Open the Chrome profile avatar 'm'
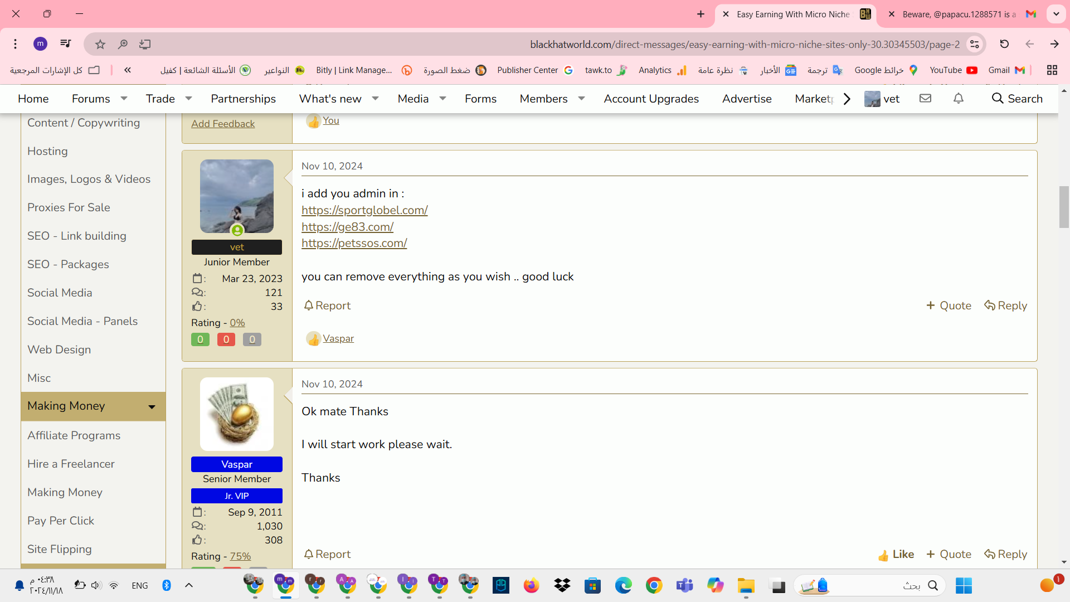Image resolution: width=1070 pixels, height=602 pixels. click(x=40, y=44)
